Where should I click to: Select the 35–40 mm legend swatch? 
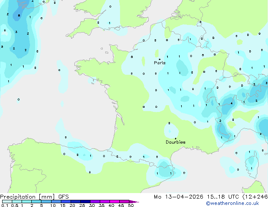click(104, 202)
